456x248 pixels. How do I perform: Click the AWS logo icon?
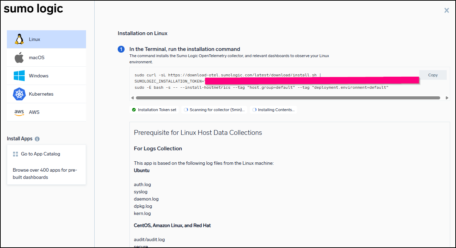19,112
